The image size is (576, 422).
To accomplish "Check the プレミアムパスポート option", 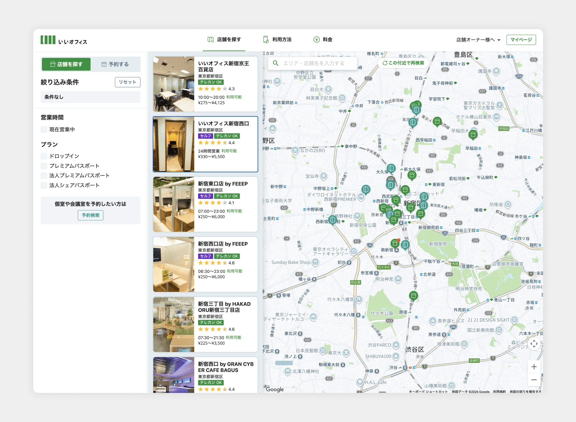I will pyautogui.click(x=44, y=166).
